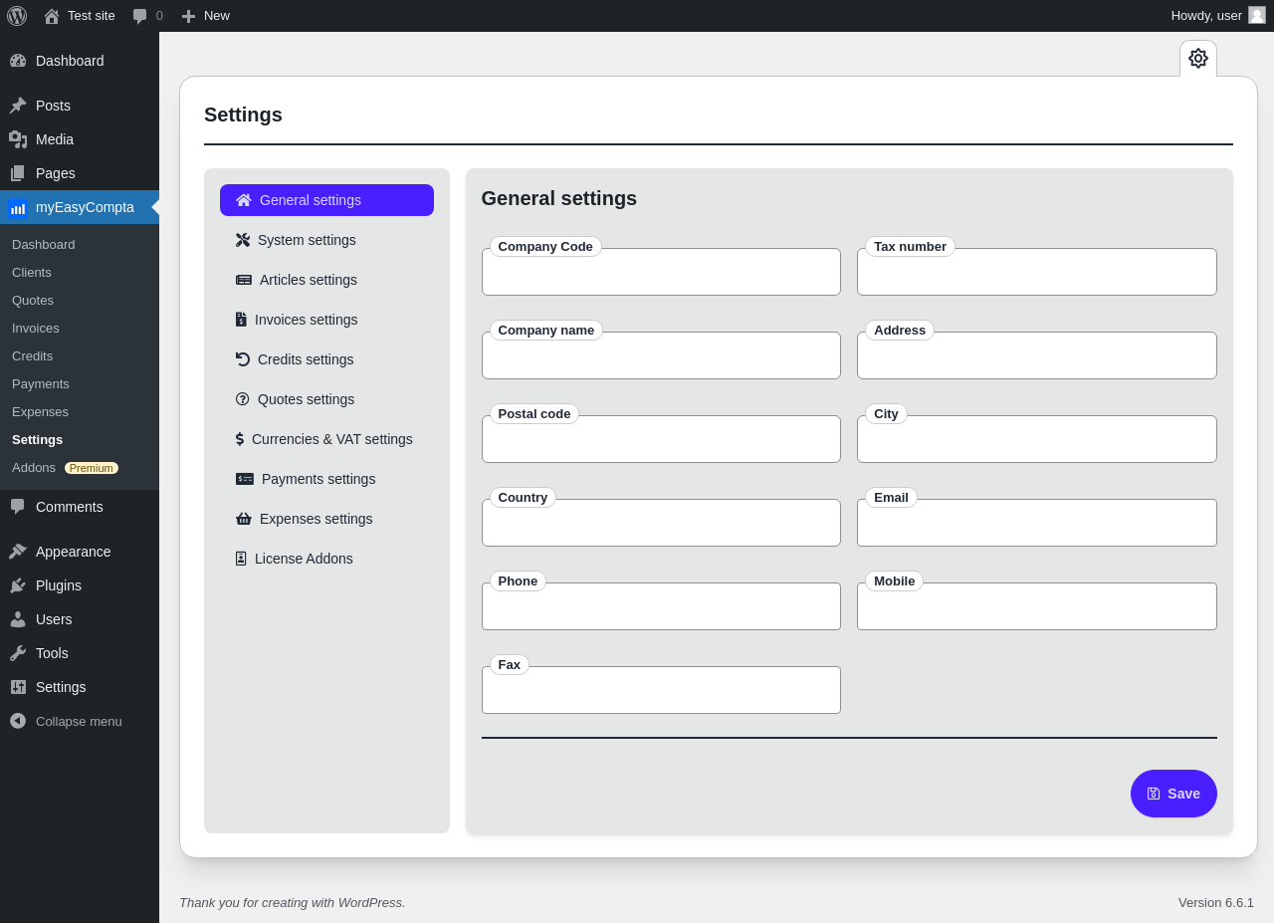Collapse menu using the arrow icon
Screen dimensions: 1274x923
click(18, 721)
